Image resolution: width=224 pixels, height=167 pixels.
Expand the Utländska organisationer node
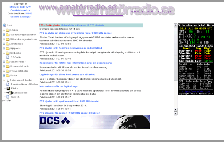4,39
